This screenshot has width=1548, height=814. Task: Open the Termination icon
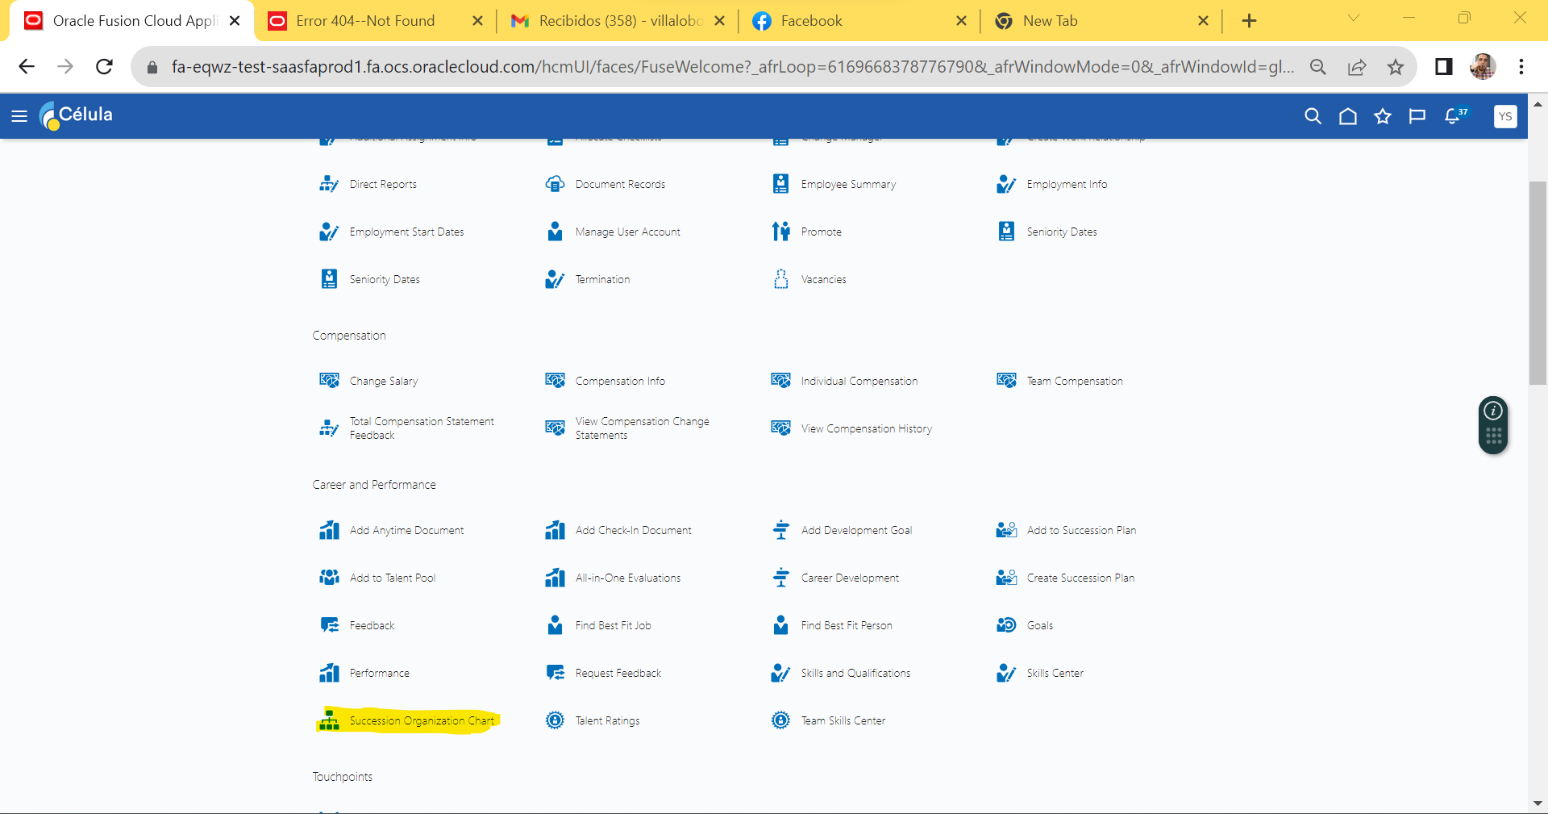click(555, 279)
